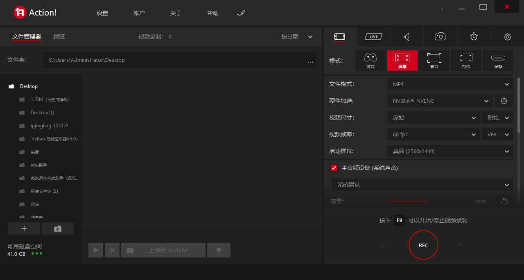The height and width of the screenshot is (280, 524).
Task: Open the LIVE streaming panel
Action: pos(373,36)
